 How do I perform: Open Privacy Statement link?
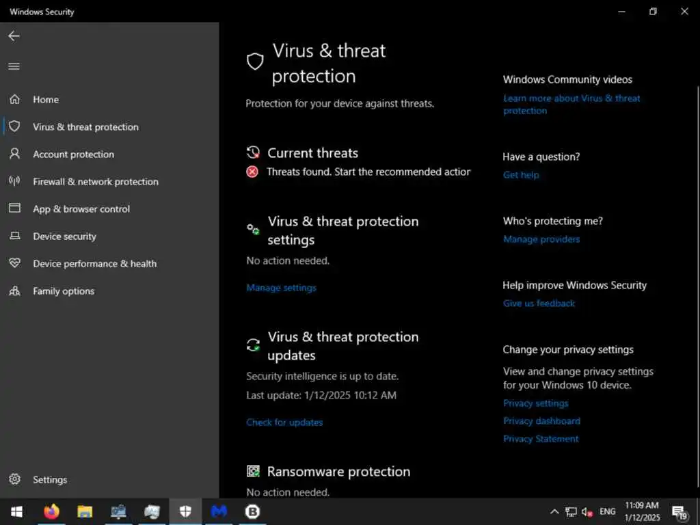click(x=541, y=439)
